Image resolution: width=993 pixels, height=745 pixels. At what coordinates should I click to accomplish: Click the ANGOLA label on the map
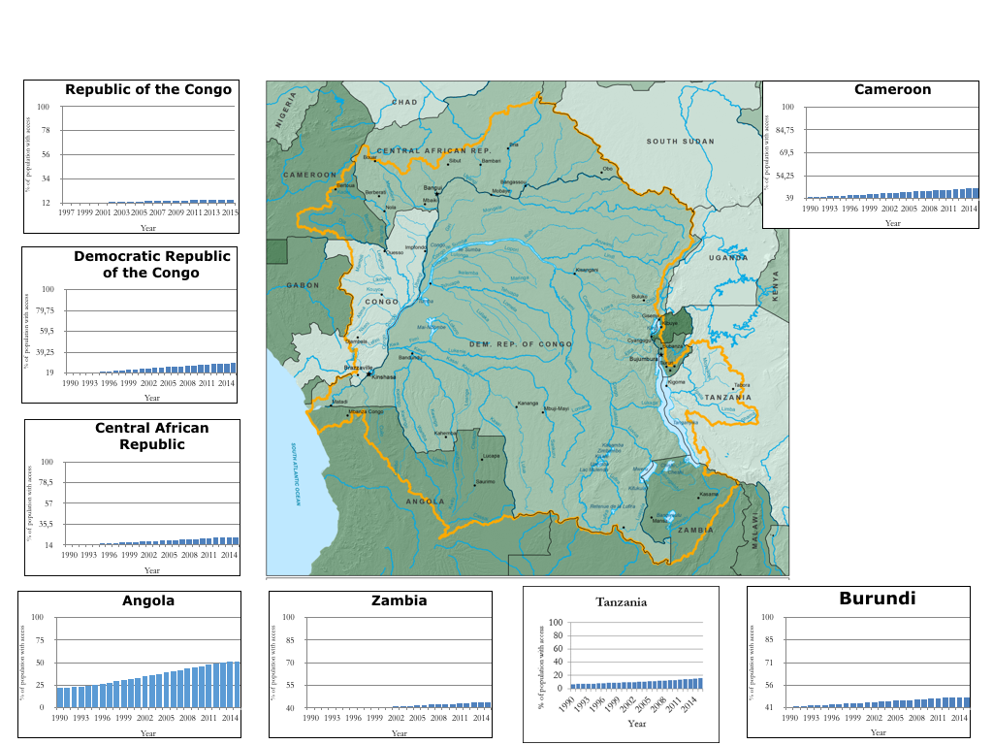pos(425,502)
